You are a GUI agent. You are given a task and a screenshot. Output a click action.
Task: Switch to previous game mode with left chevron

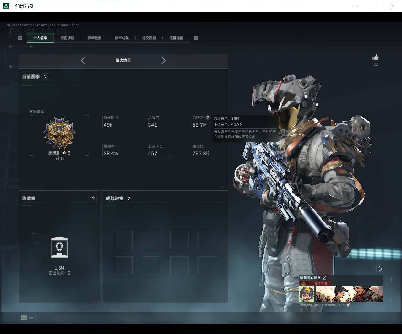pos(83,60)
